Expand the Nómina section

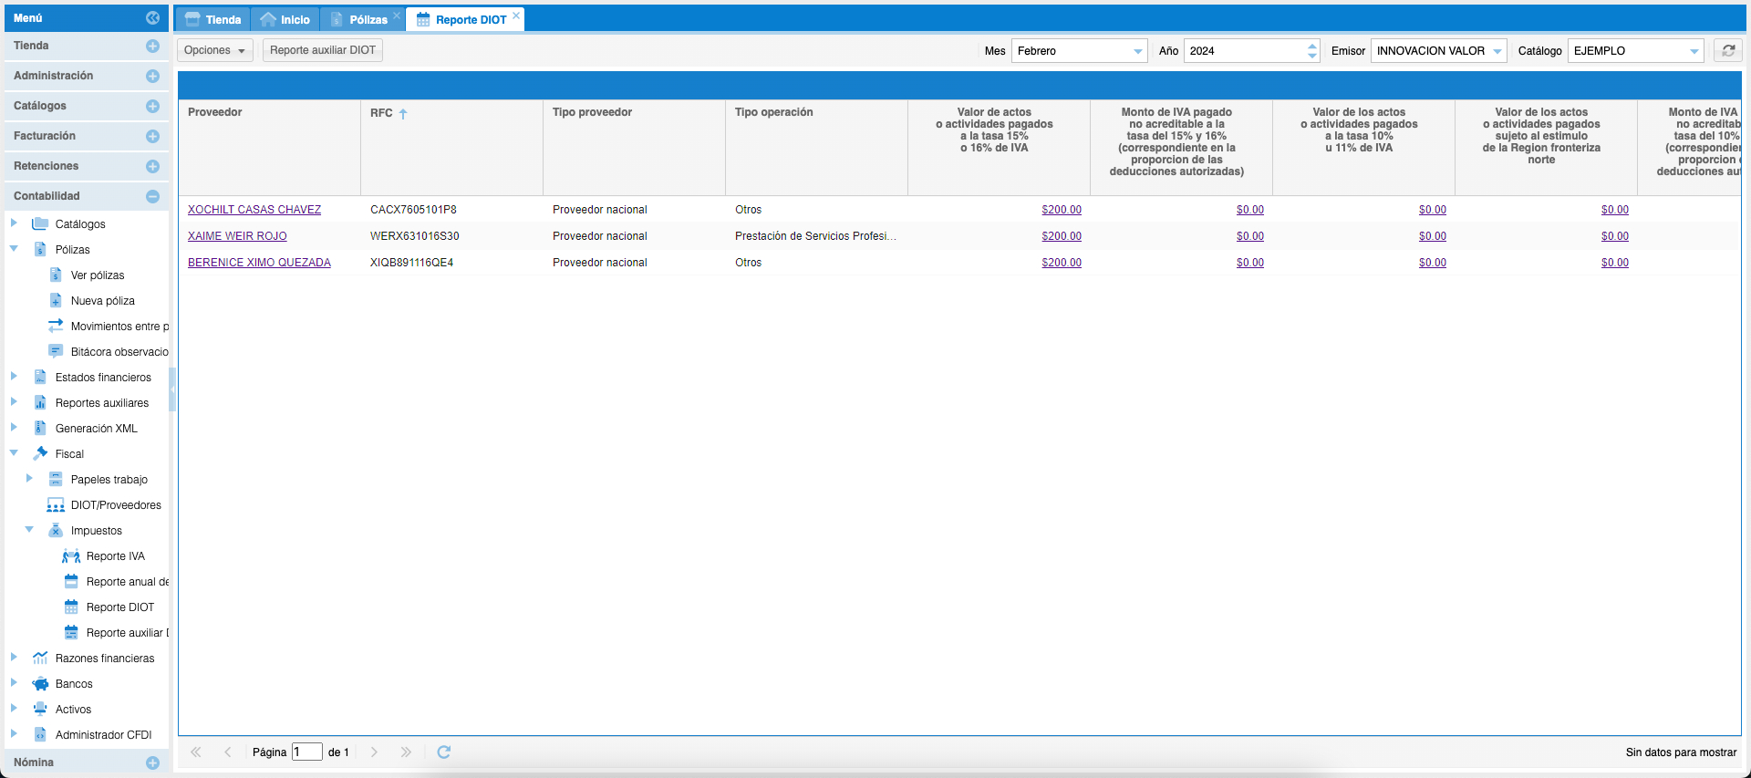coord(152,763)
